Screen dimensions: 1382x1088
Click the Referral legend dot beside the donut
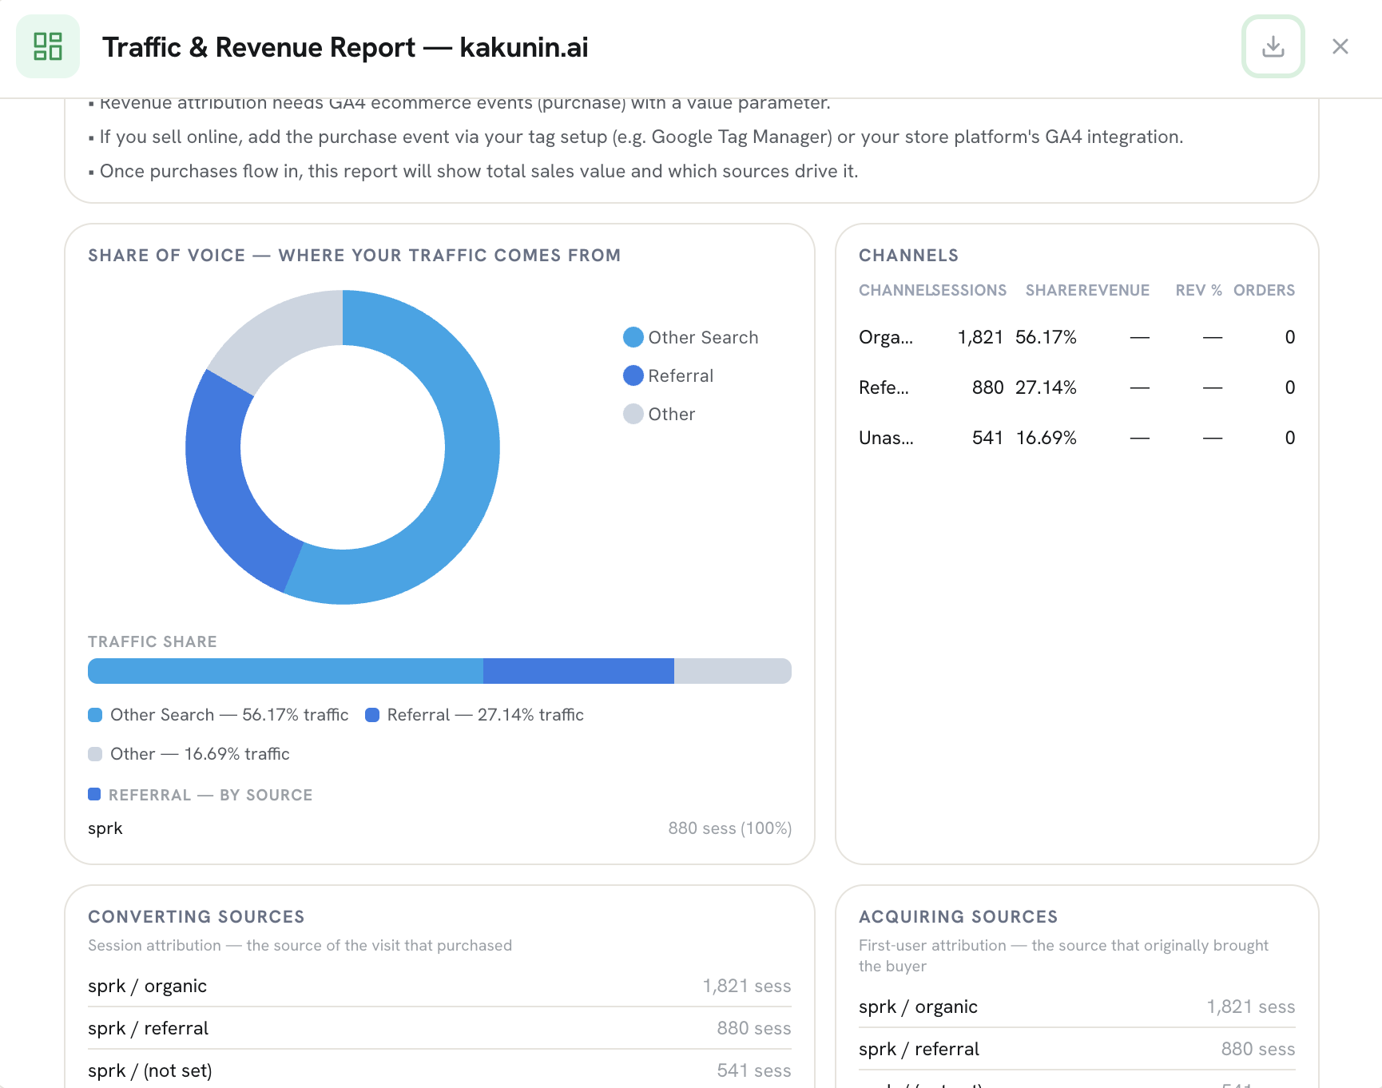click(x=633, y=375)
